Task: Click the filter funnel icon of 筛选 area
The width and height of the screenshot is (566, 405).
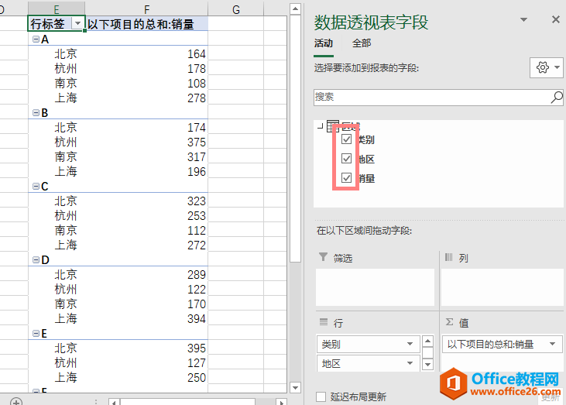Action: tap(323, 257)
